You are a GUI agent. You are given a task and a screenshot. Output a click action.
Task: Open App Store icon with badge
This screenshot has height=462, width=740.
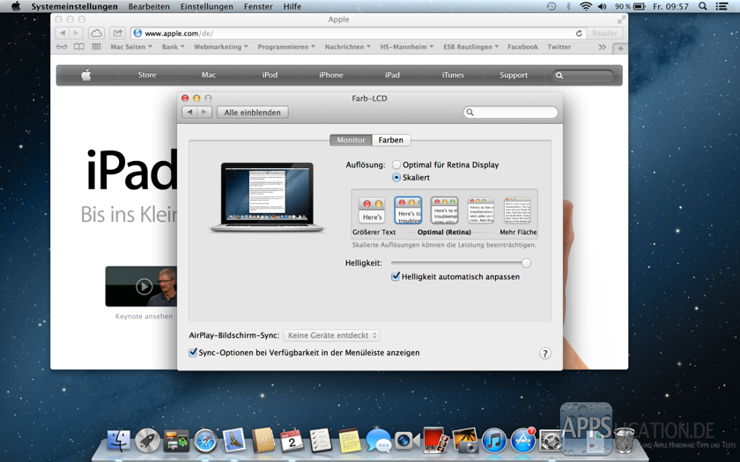click(x=522, y=441)
